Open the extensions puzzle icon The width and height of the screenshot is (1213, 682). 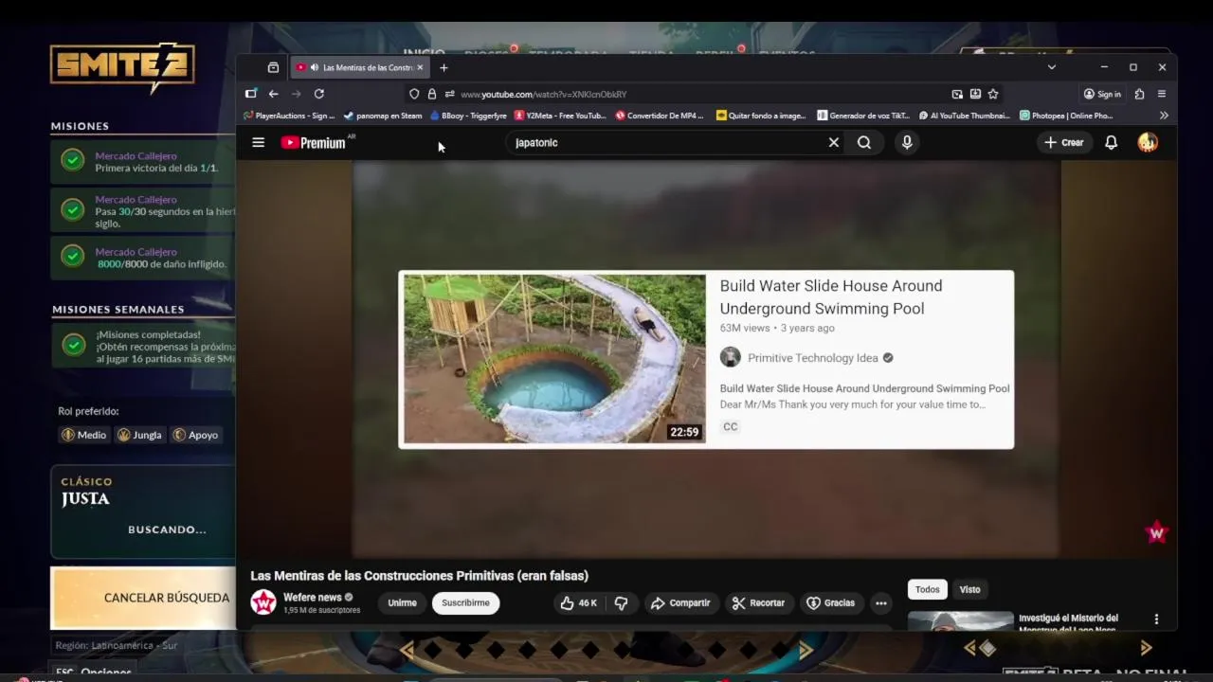tap(1139, 94)
